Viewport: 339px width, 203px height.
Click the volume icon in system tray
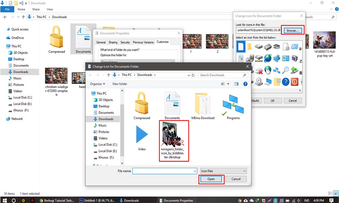[x=299, y=200]
